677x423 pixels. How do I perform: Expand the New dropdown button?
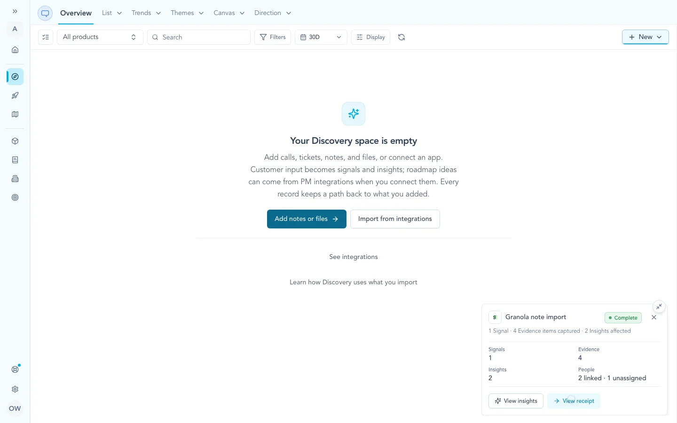pos(646,37)
